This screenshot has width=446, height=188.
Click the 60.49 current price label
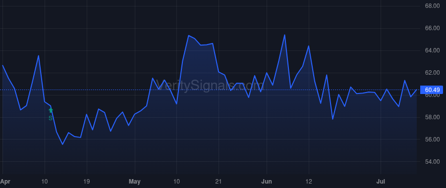pyautogui.click(x=432, y=90)
